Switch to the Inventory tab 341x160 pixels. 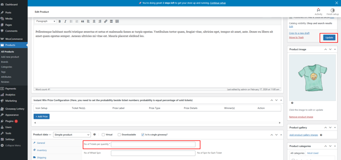point(42,150)
